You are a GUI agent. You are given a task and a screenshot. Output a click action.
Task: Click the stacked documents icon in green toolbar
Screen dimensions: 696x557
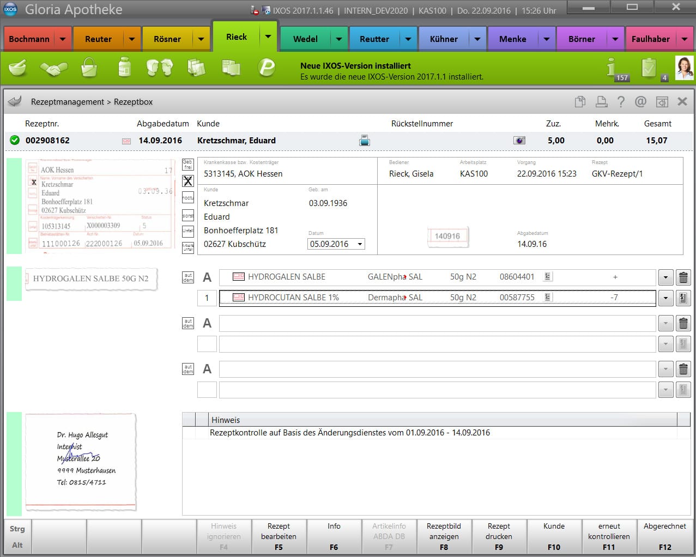231,68
